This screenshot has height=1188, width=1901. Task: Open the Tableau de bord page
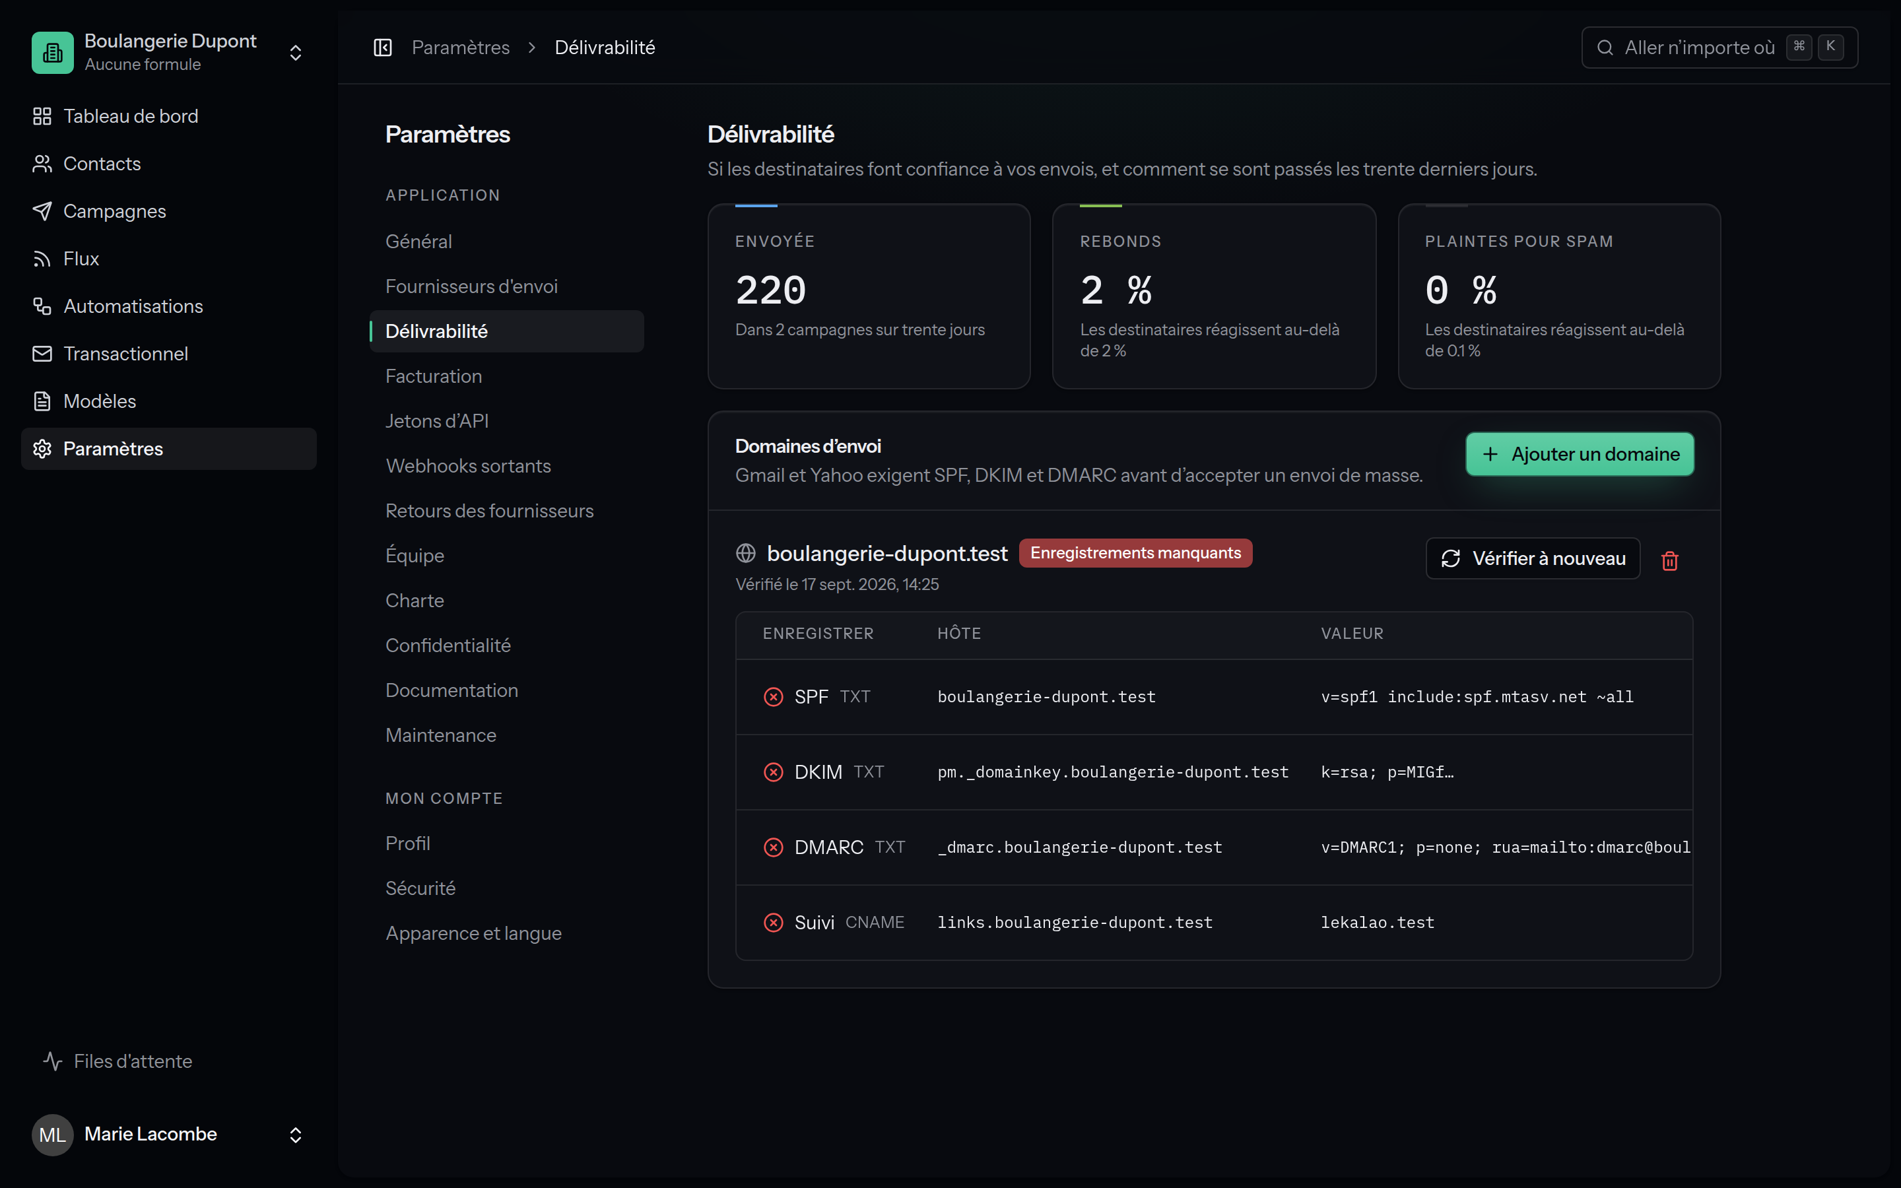pyautogui.click(x=169, y=116)
